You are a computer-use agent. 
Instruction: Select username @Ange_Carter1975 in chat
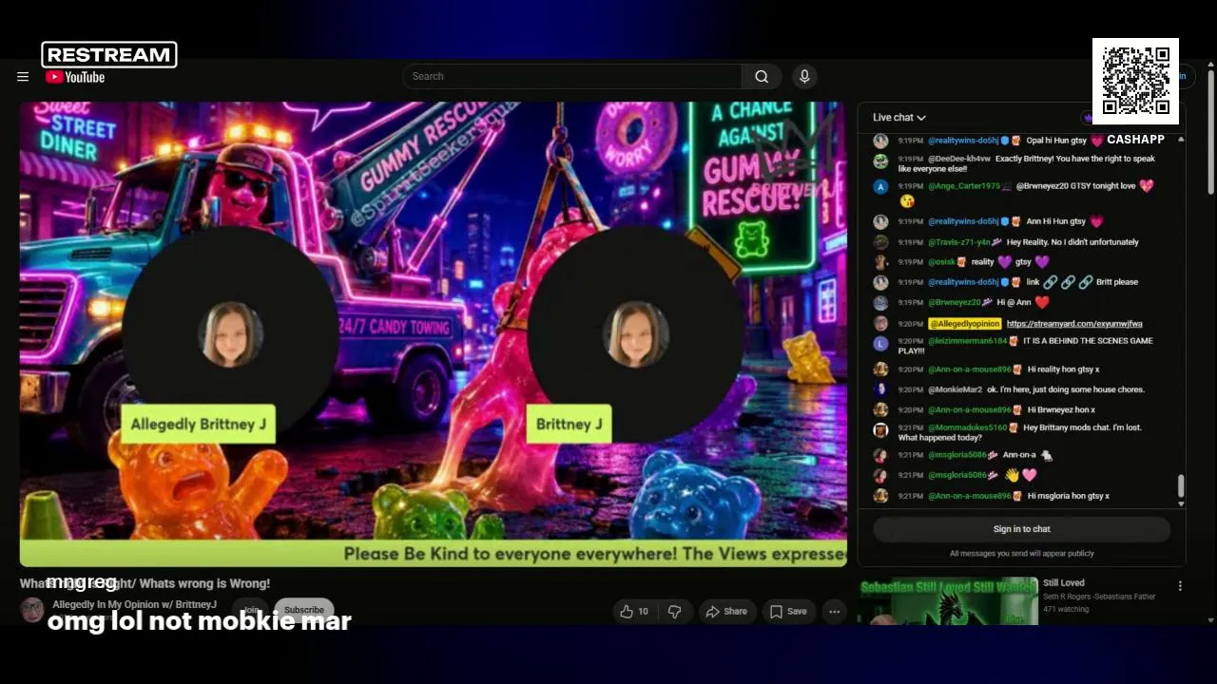tap(964, 186)
